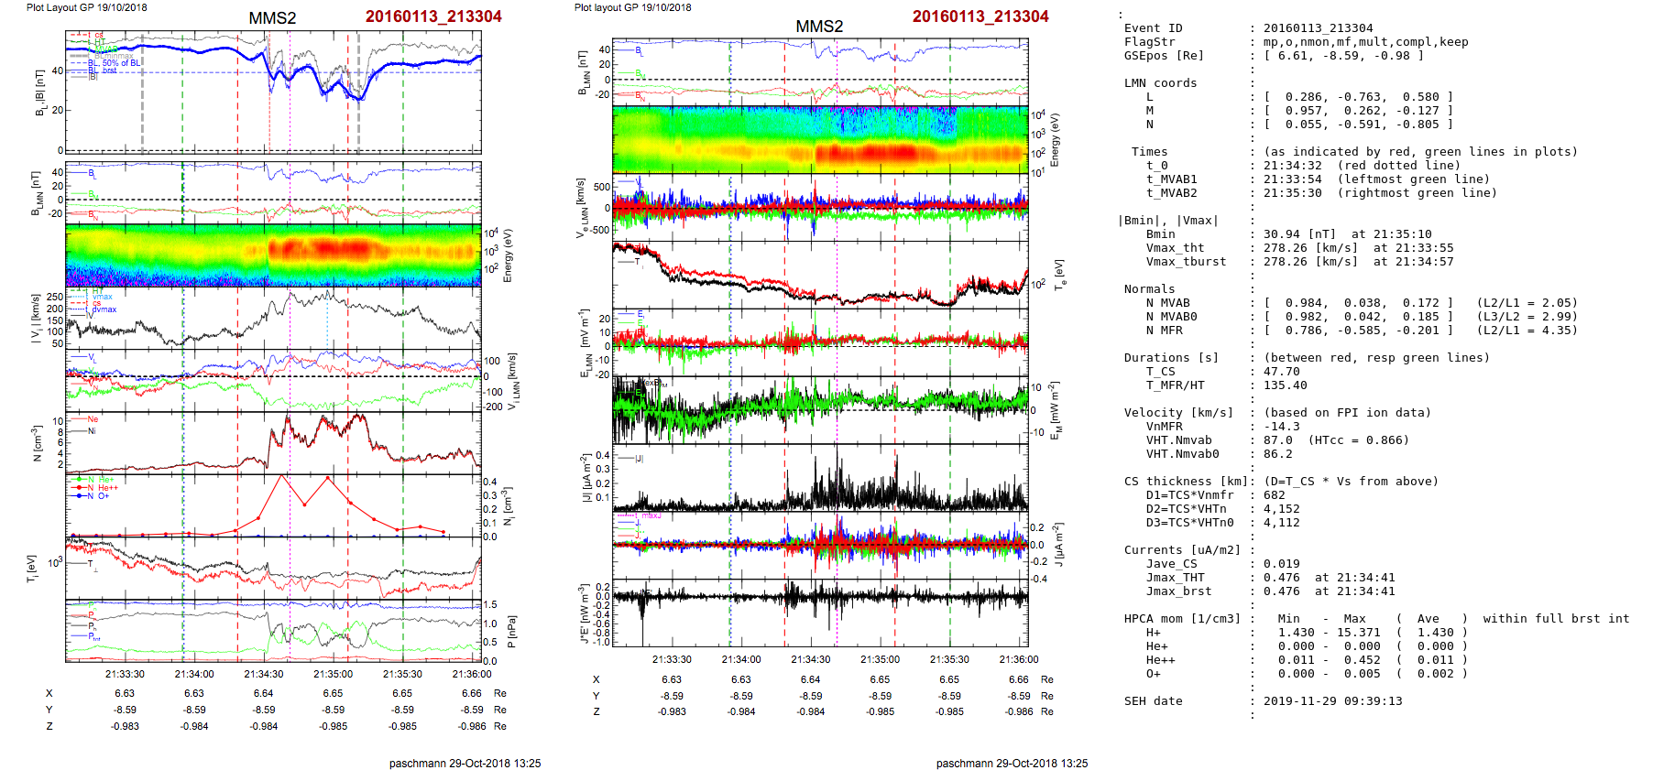Select the GSE position "[ 6.61, -8.59, -0.98 ]"
This screenshot has width=1653, height=770.
[1343, 56]
